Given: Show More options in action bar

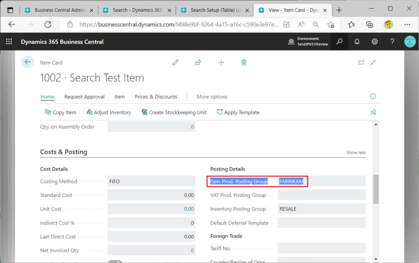Looking at the screenshot, I should (212, 97).
